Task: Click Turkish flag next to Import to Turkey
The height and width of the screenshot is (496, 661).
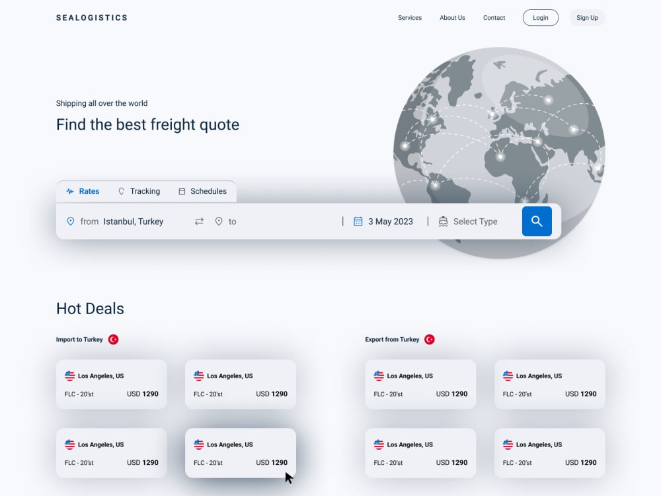Action: [x=113, y=339]
